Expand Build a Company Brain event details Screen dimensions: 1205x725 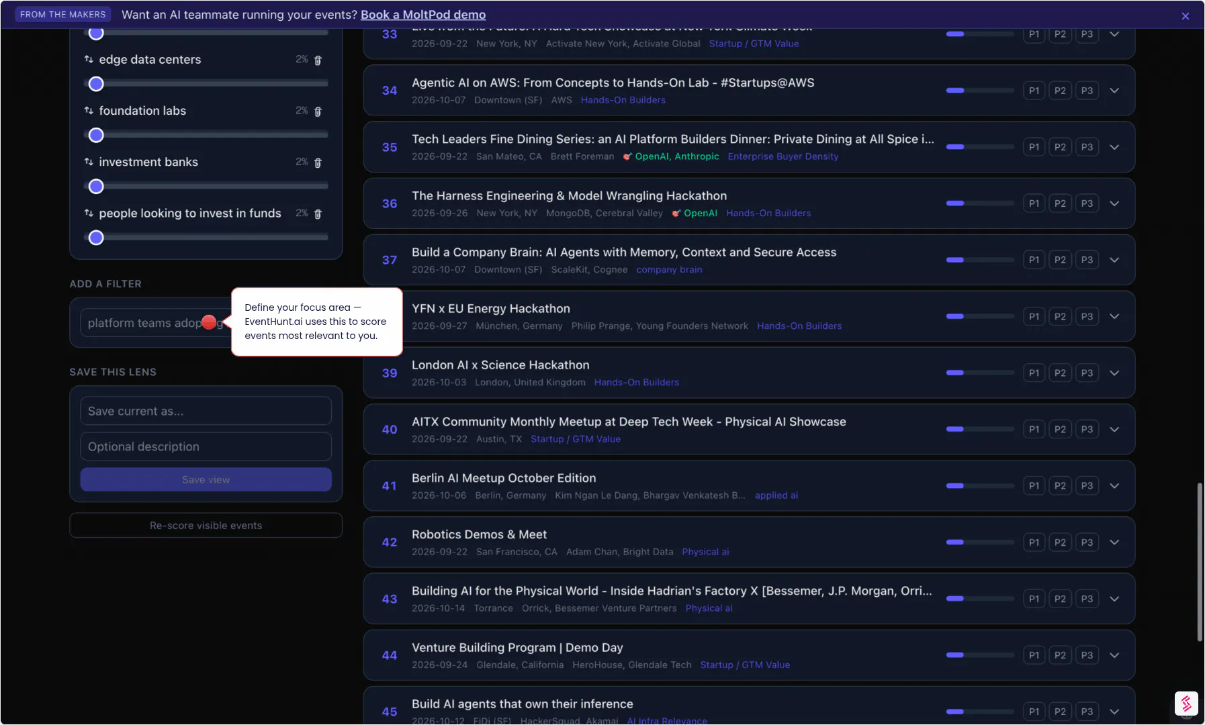click(1114, 260)
